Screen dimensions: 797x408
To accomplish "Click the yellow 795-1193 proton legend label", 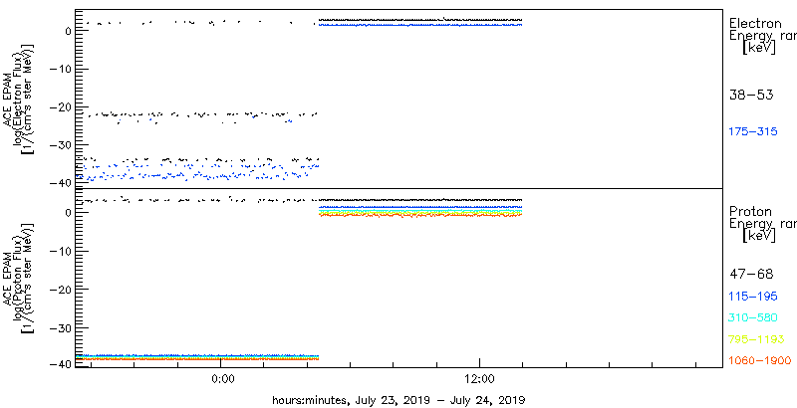I will point(756,339).
